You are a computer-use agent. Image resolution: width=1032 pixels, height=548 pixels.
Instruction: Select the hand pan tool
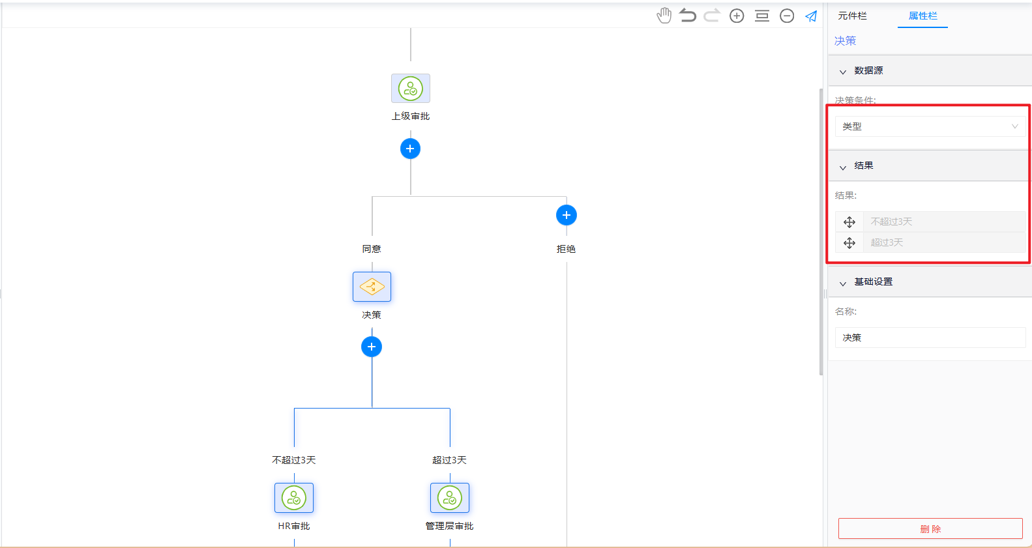(664, 16)
